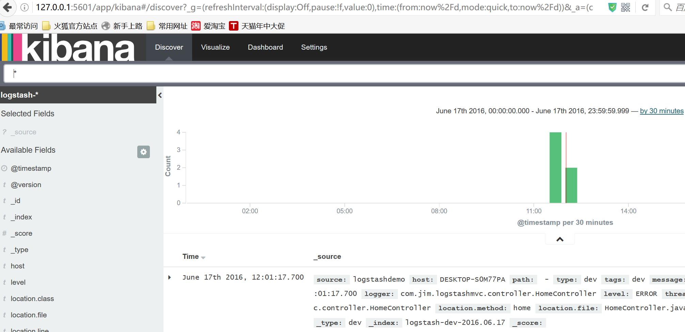Screen dimensions: 685x332
Task: Sort by Time column header
Action: [193, 256]
